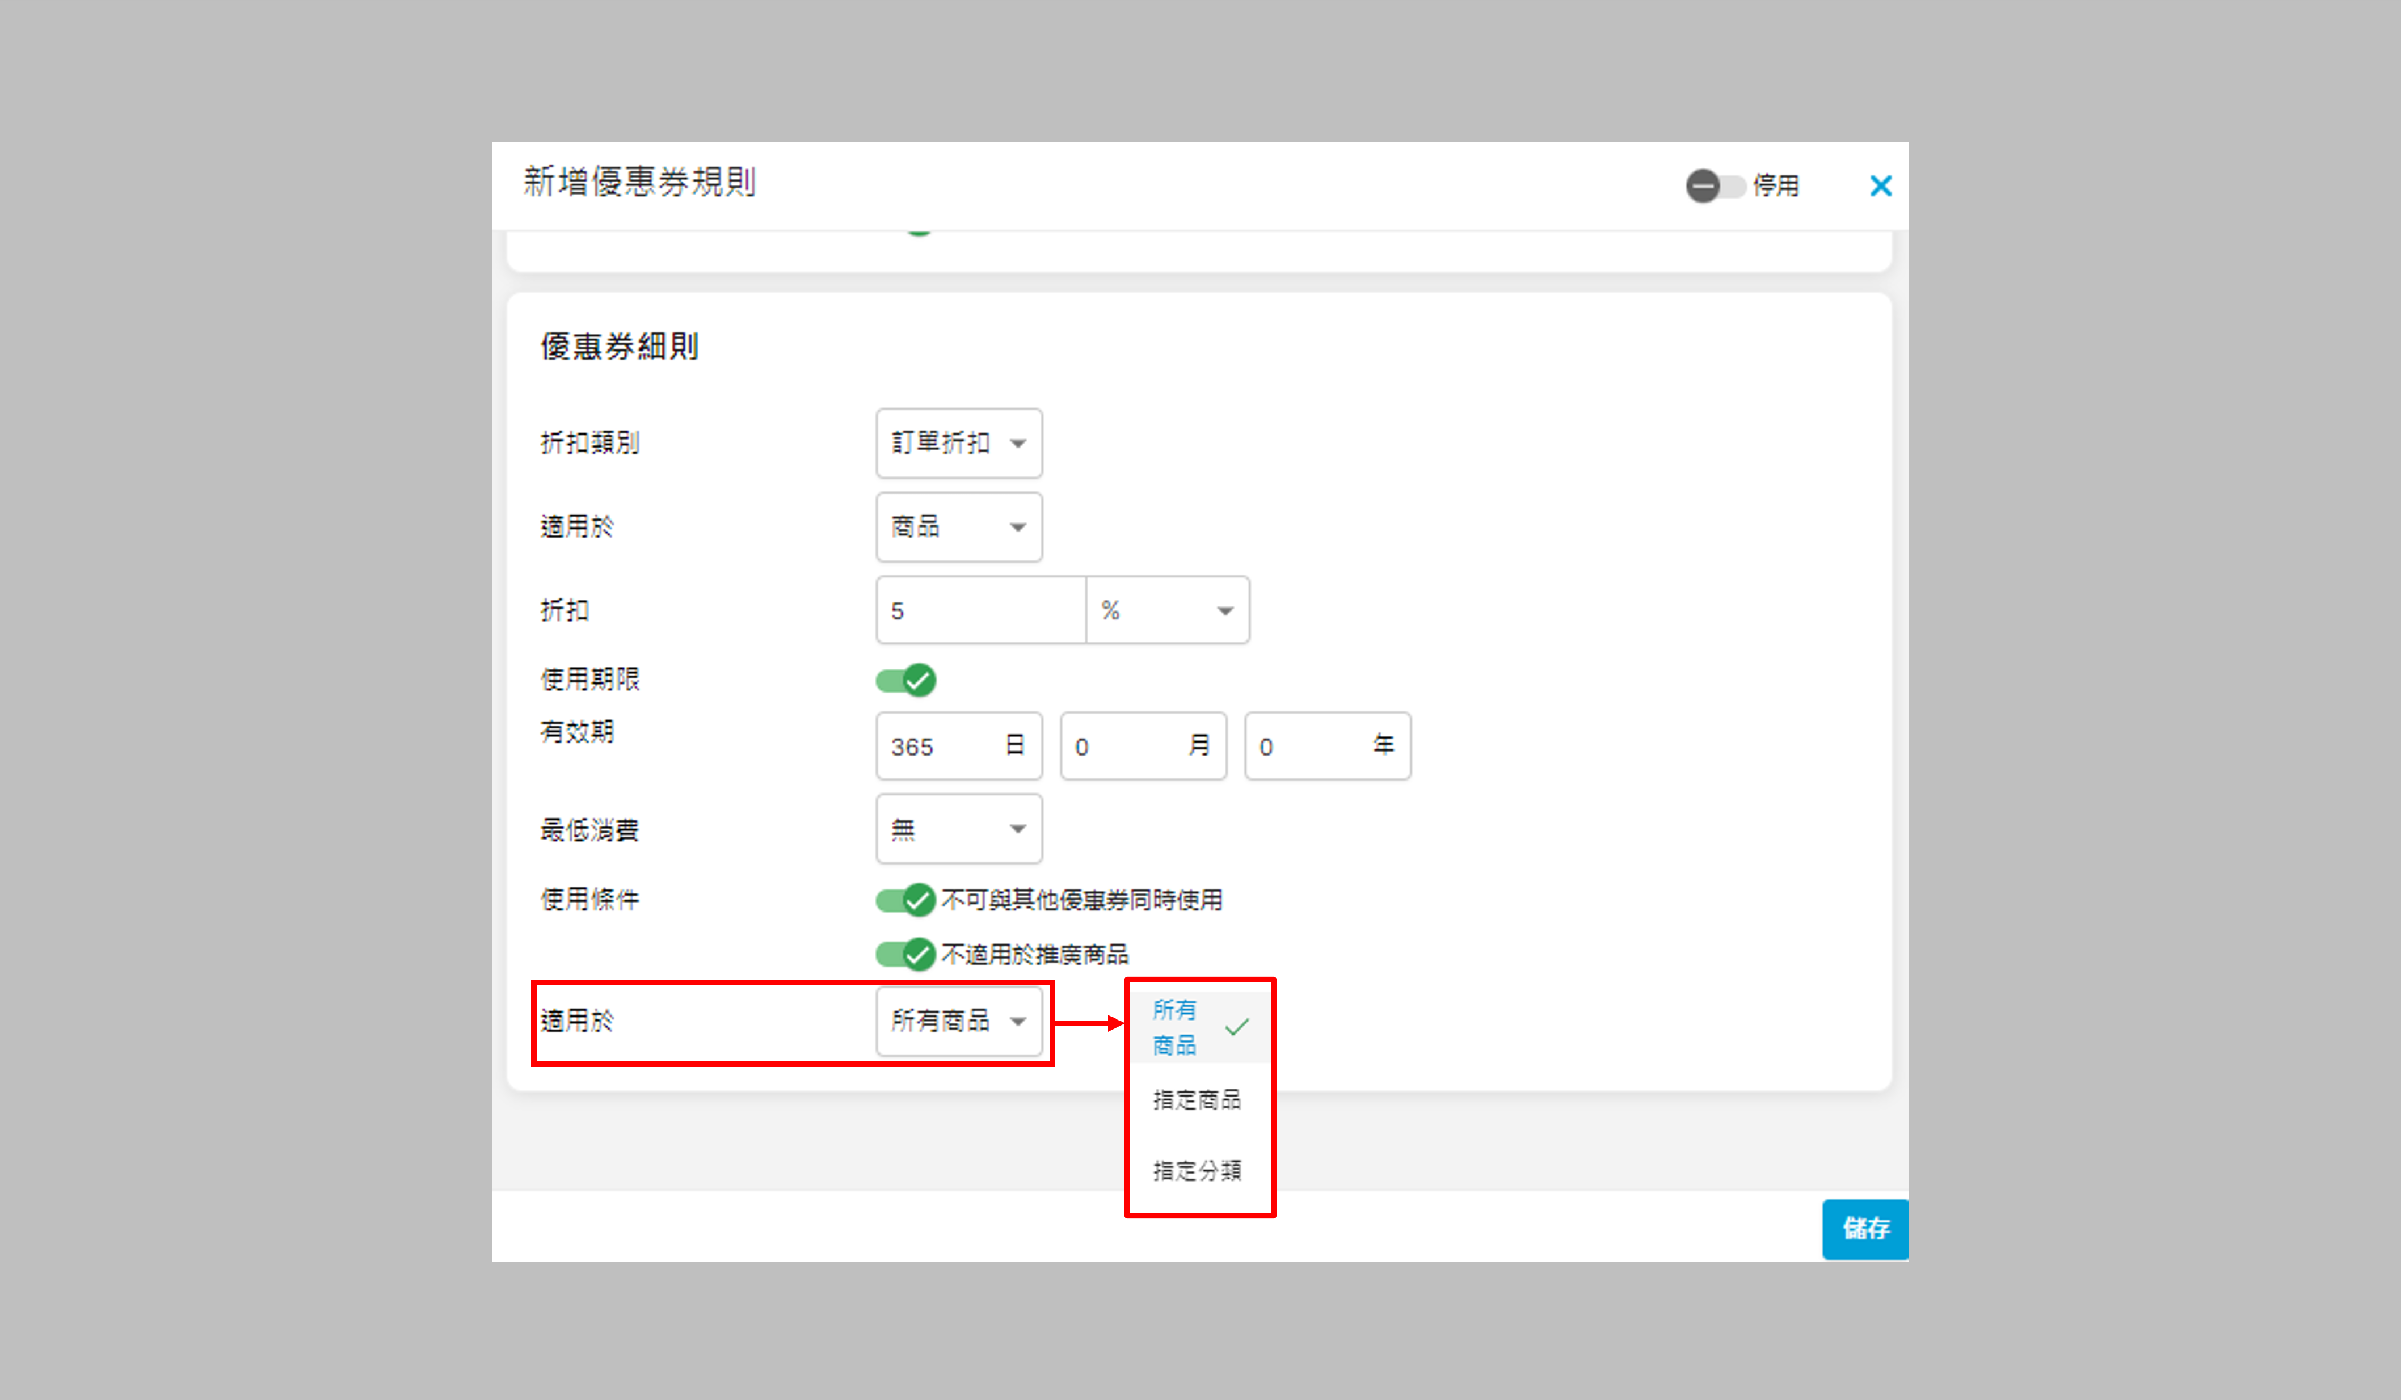The width and height of the screenshot is (2401, 1400).
Task: Click the checkmark icon beside 所有商品 option
Action: click(x=1237, y=1028)
